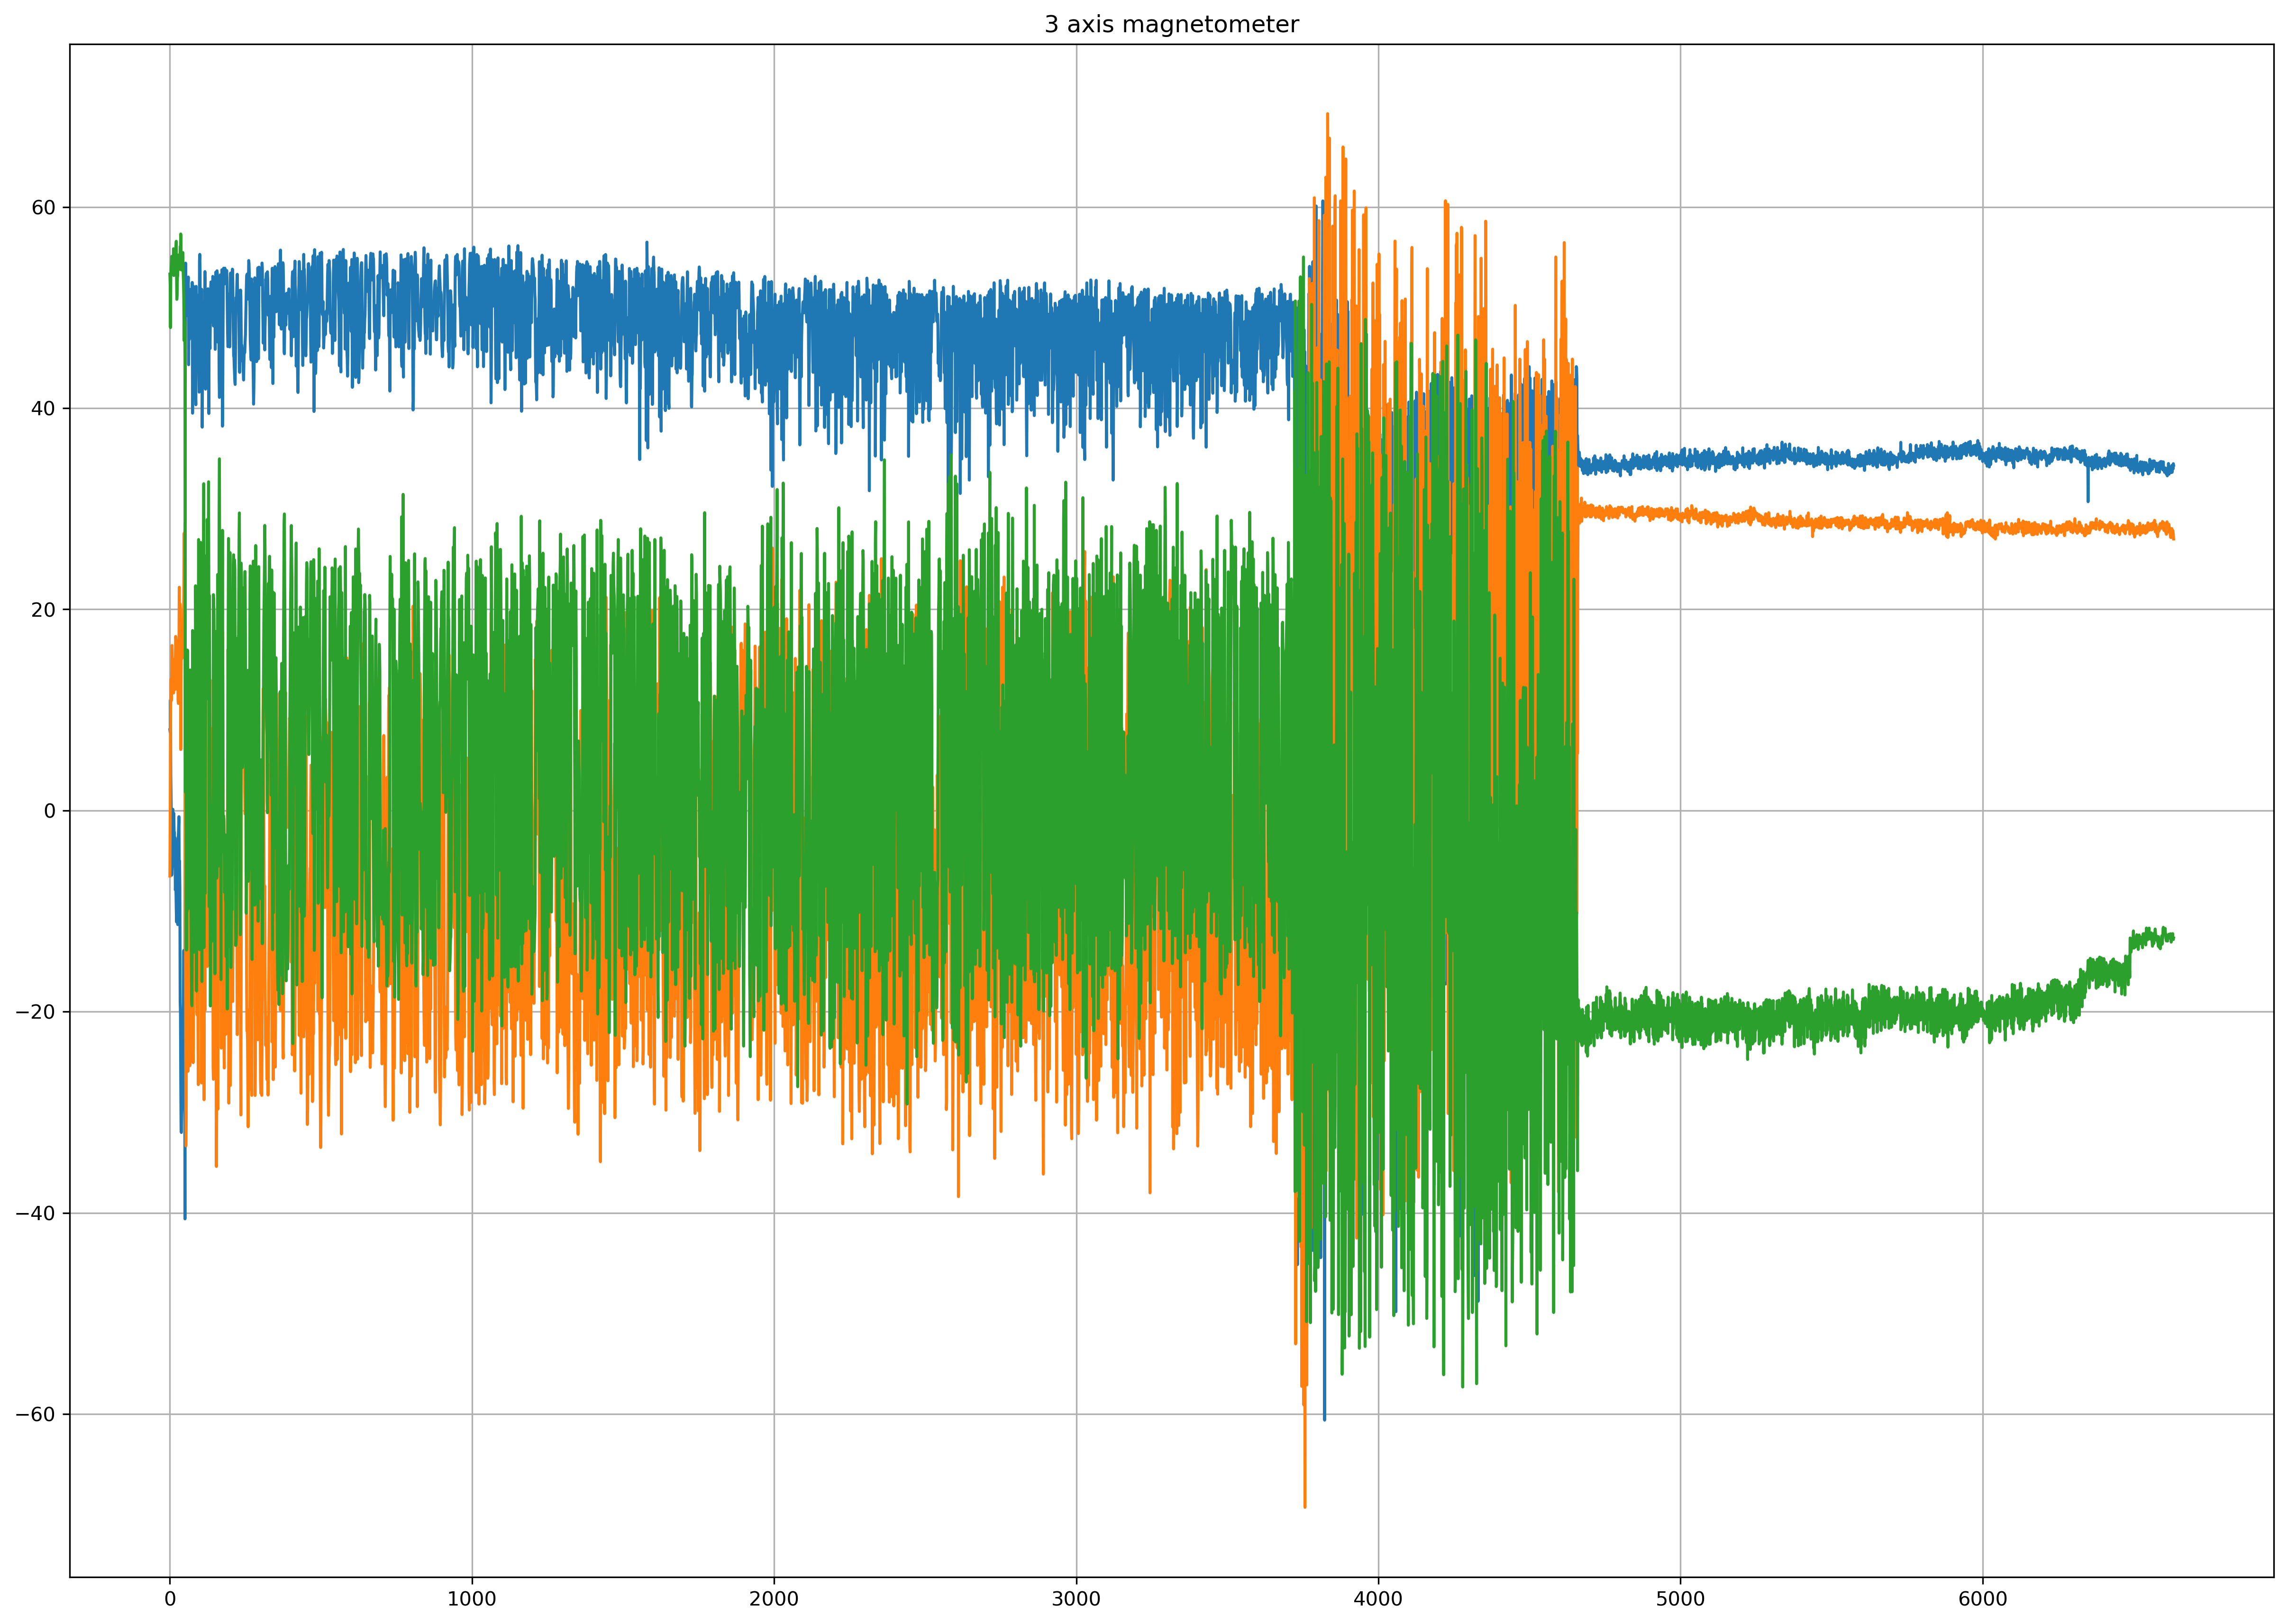Click the y-axis tick label −40
Viewport: 2288px width, 1624px height.
(x=36, y=1214)
